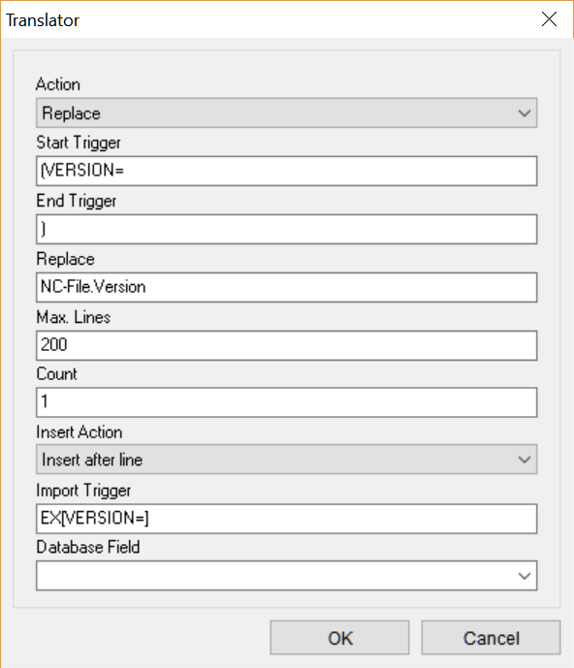The height and width of the screenshot is (668, 574).
Task: Click the Database Field dropdown arrow
Action: pos(525,576)
